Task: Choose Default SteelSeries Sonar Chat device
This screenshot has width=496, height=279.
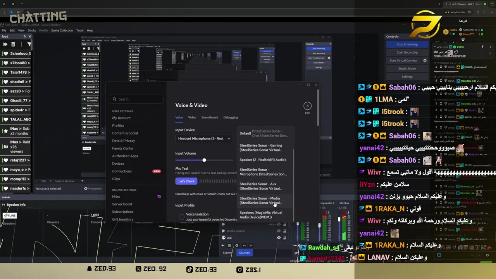Action: coord(265,133)
